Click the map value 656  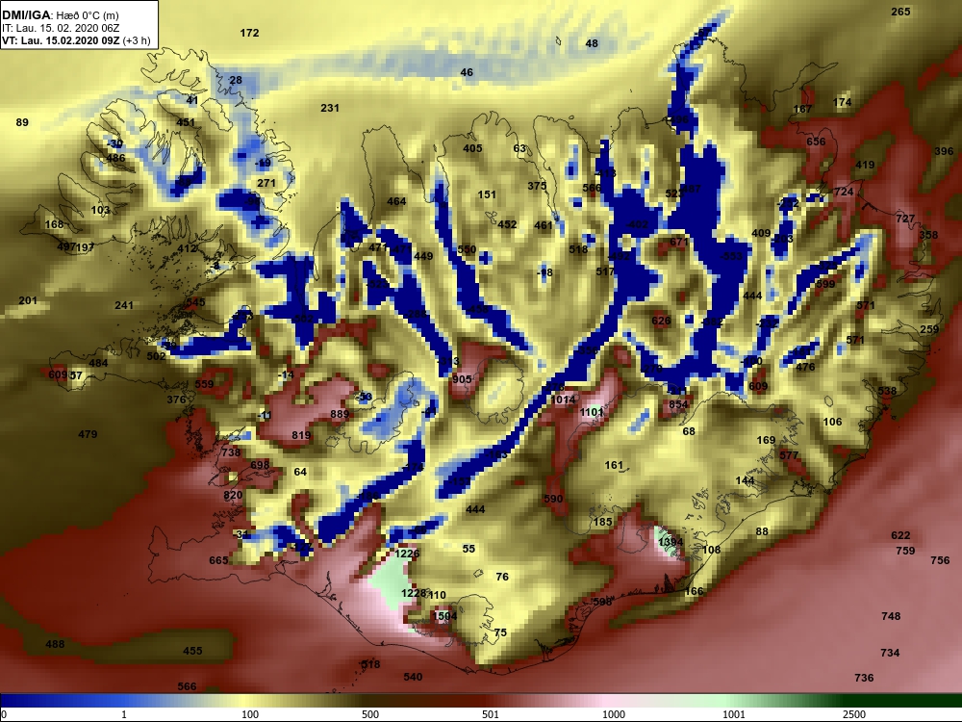[x=816, y=142]
